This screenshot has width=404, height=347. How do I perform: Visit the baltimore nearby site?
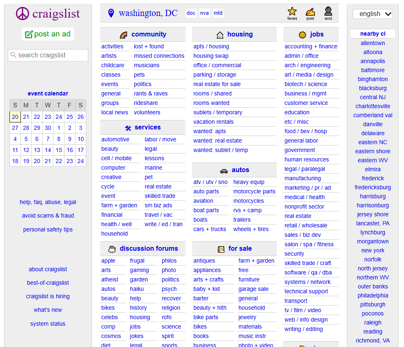[x=372, y=70]
